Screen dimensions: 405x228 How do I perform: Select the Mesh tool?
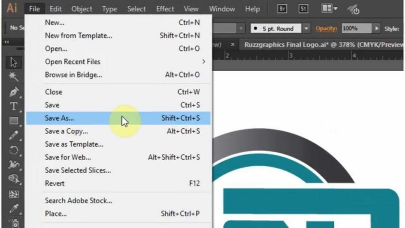tap(13, 194)
